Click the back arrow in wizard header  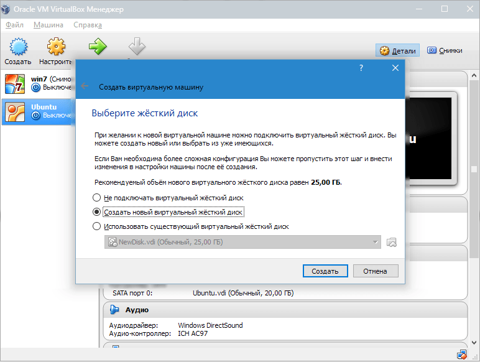[85, 87]
